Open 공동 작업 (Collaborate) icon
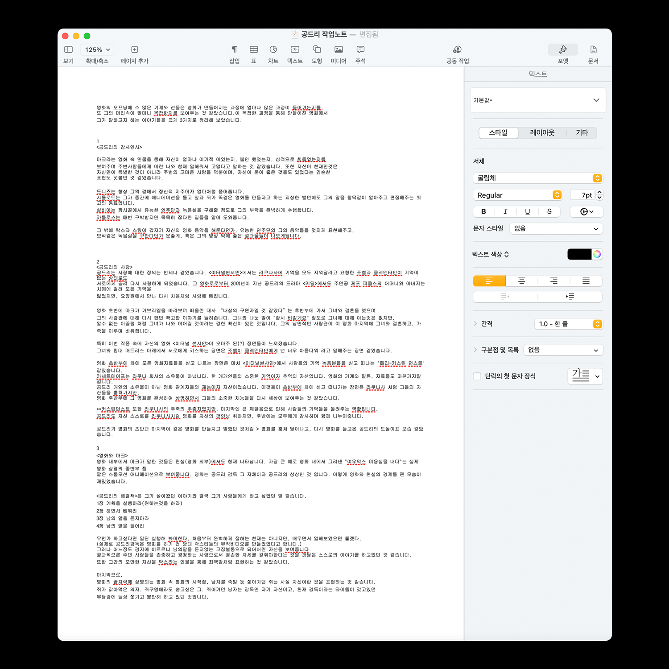Screen dimensions: 669x669 [457, 50]
